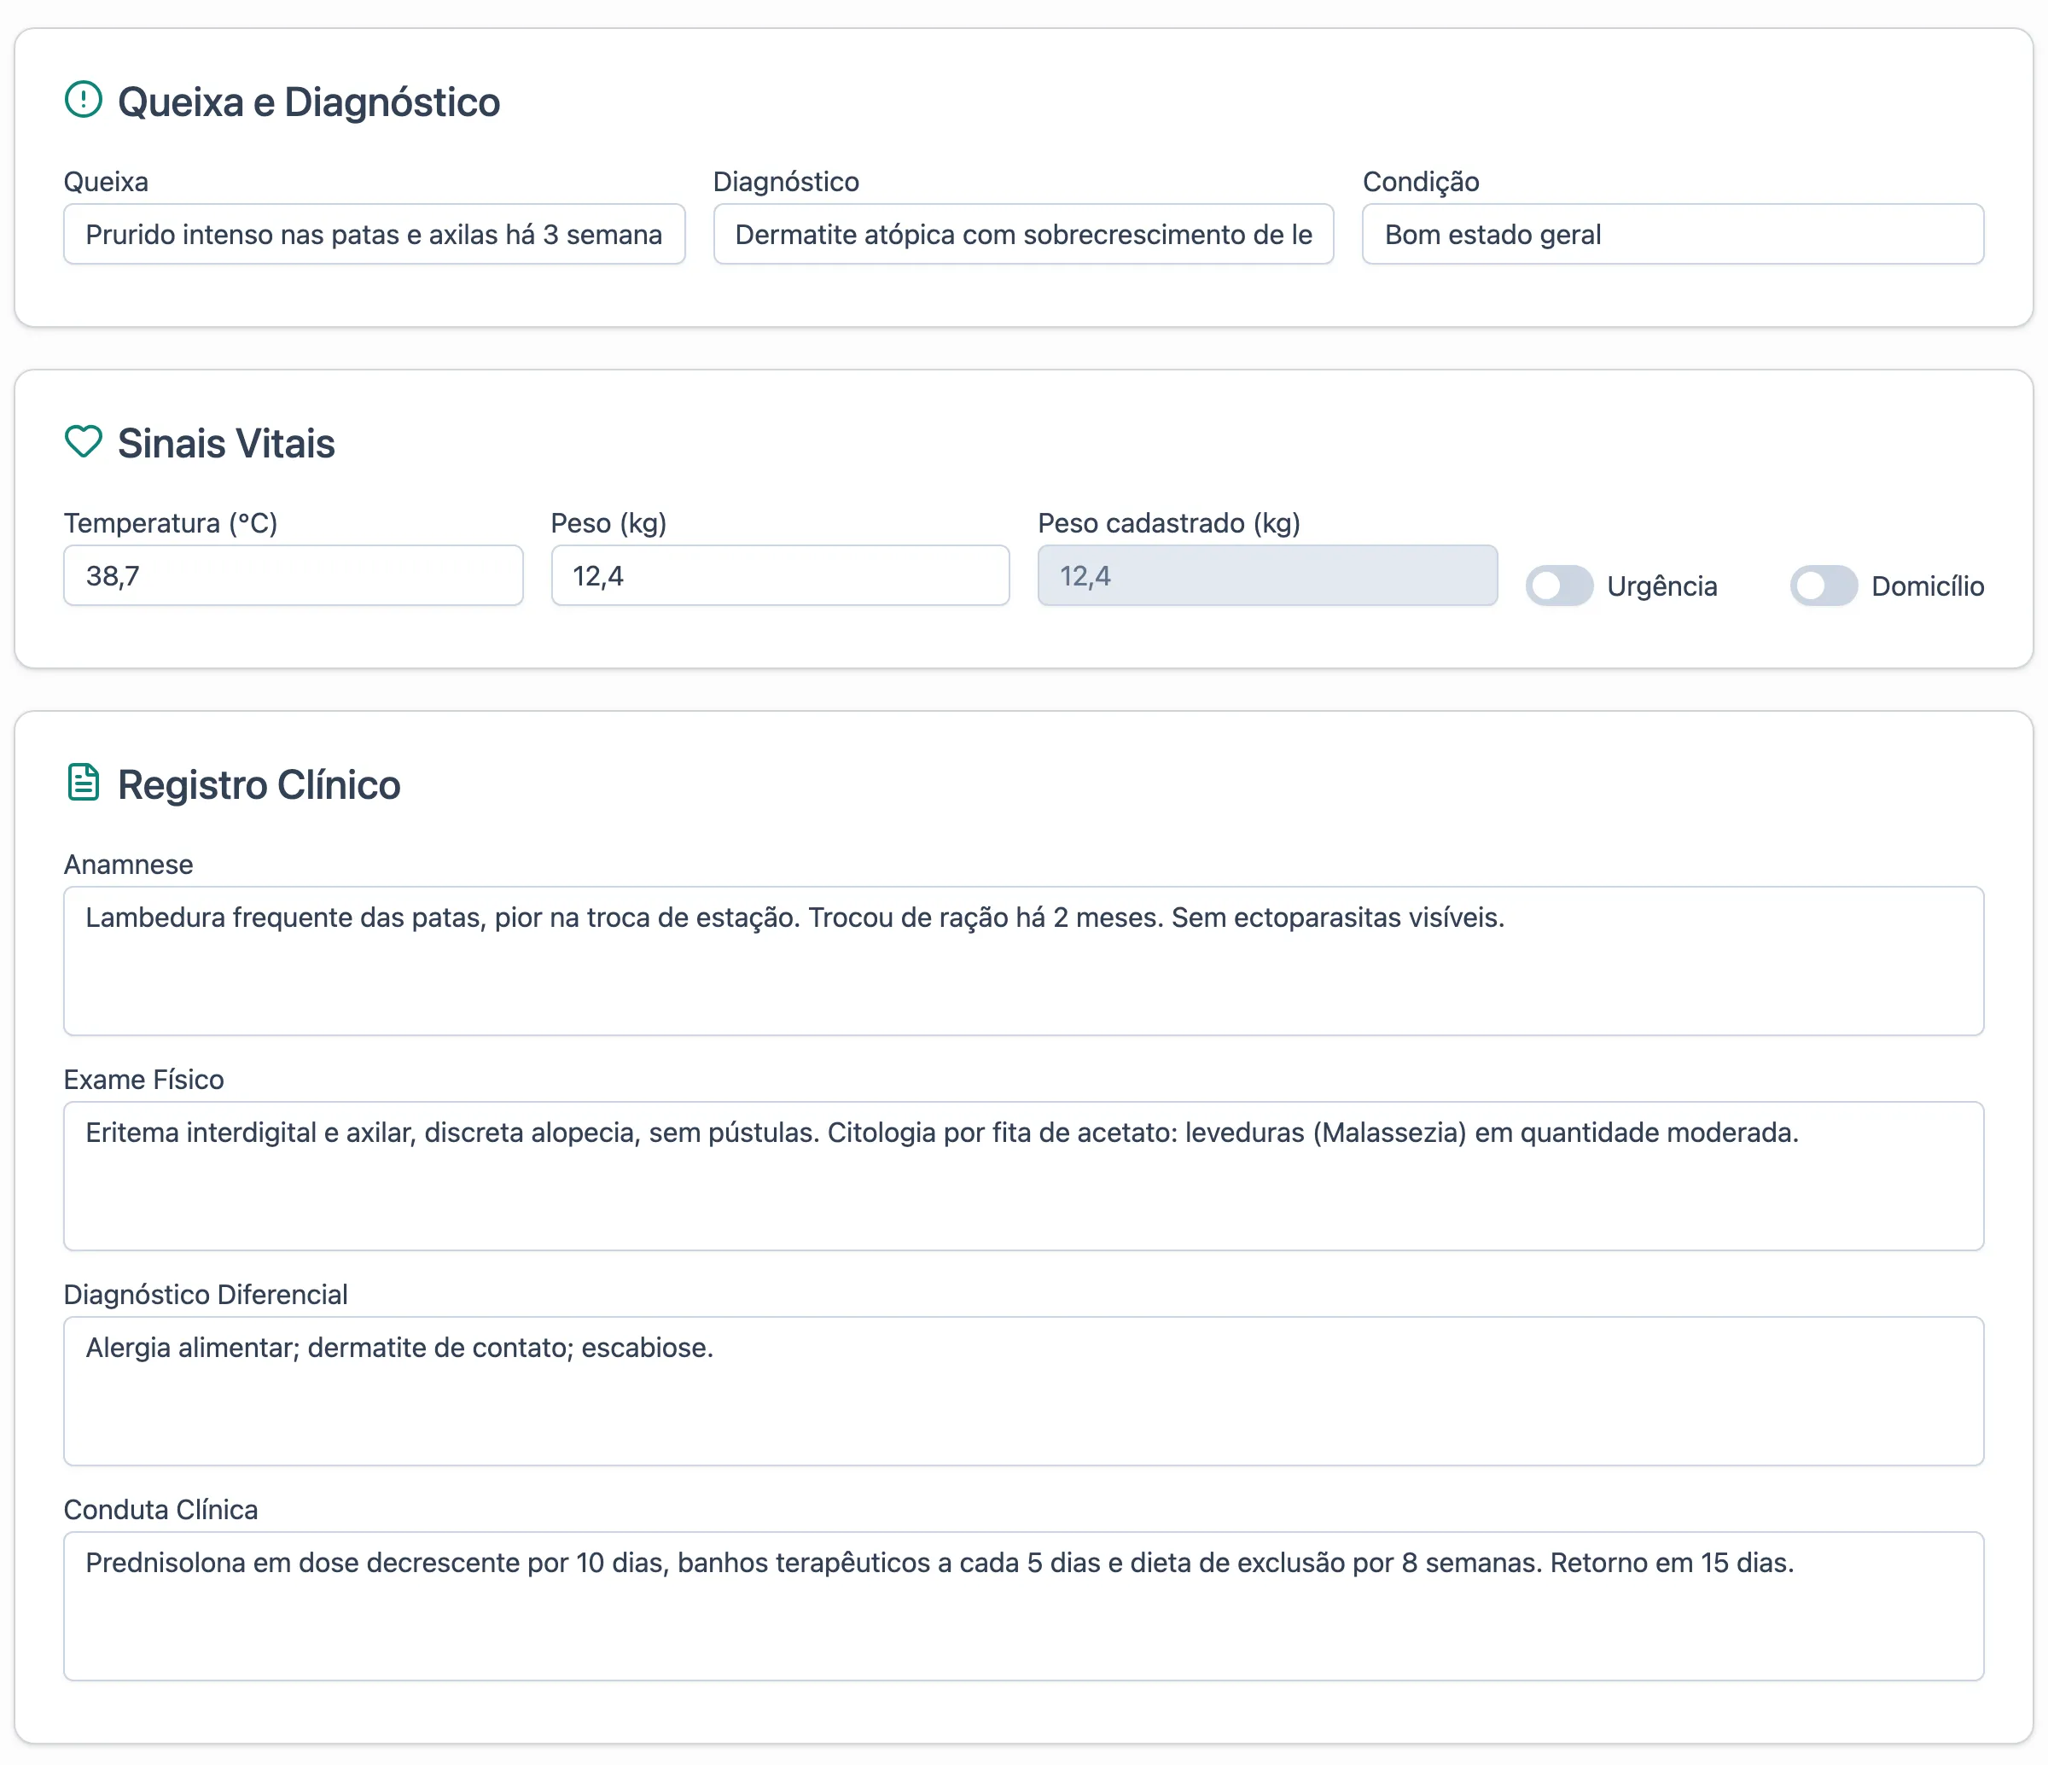
Task: Click the disabled Peso cadastrado (kg) field
Action: coord(1267,575)
